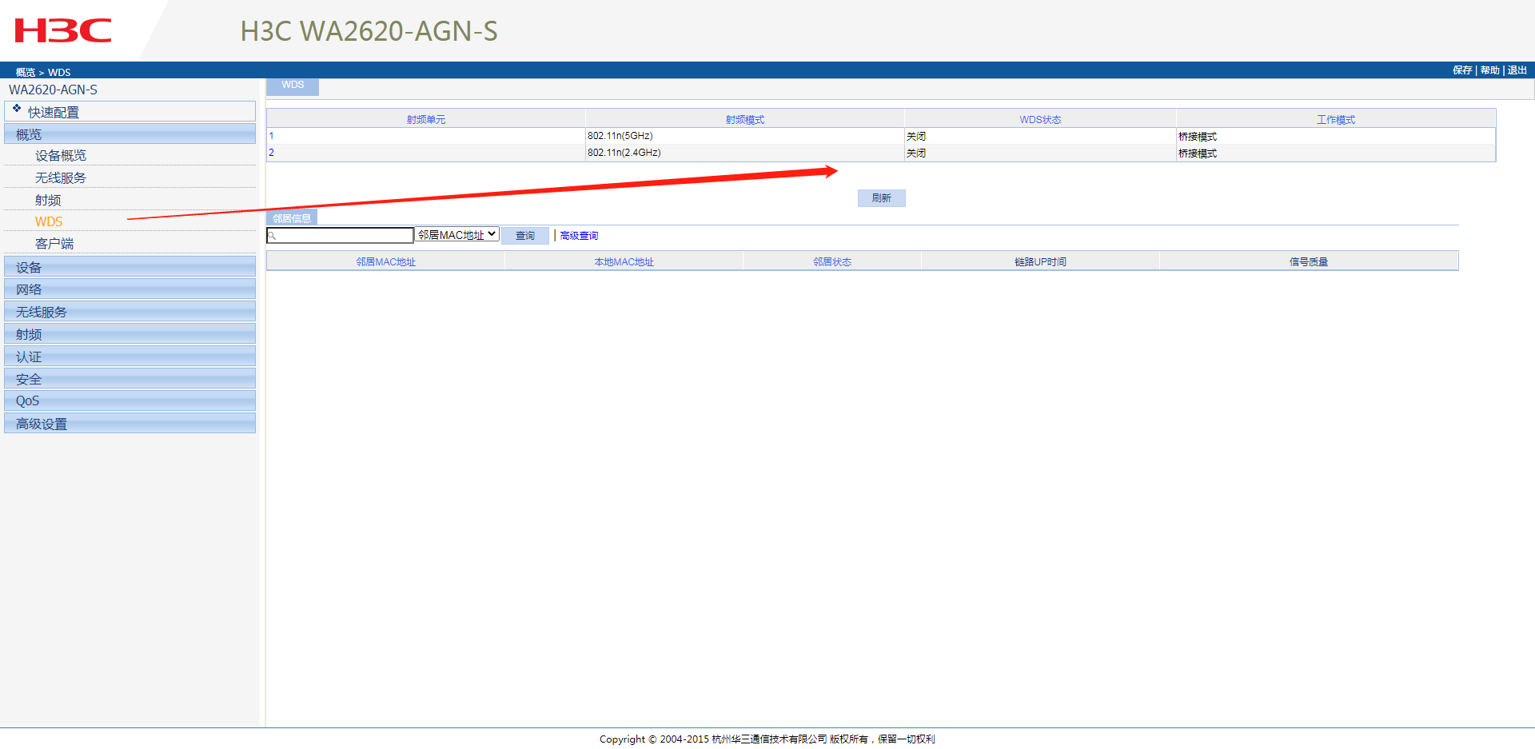Sort by WDS状态 column header
This screenshot has height=749, width=1535.
[x=1040, y=120]
